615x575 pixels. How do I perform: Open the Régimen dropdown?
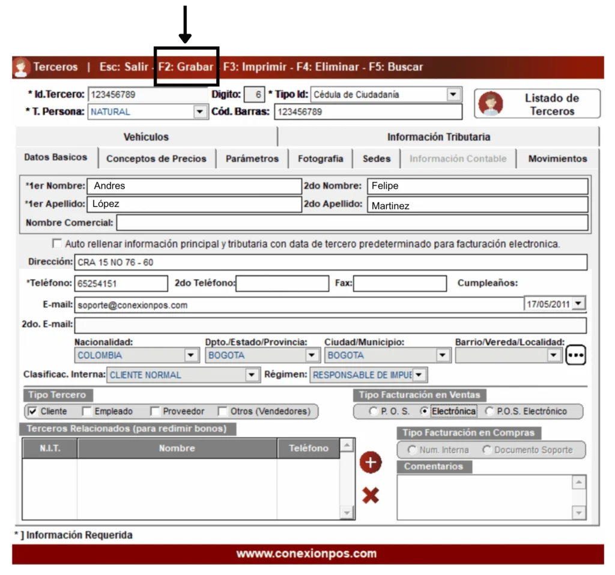[419, 375]
